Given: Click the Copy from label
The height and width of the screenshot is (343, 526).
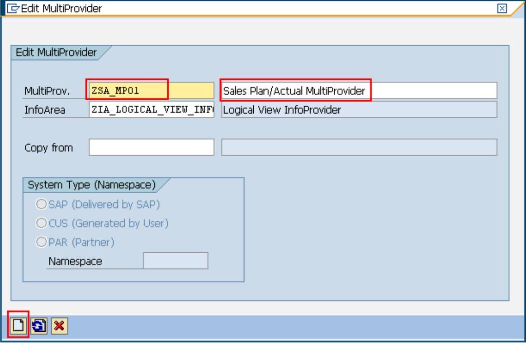Looking at the screenshot, I should pyautogui.click(x=49, y=148).
